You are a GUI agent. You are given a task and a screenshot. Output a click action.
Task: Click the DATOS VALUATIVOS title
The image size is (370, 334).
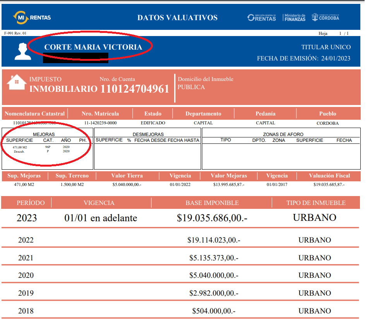pos(177,17)
